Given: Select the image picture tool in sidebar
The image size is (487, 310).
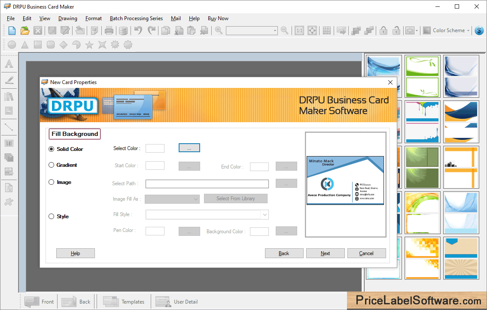Looking at the screenshot, I should pos(9,111).
